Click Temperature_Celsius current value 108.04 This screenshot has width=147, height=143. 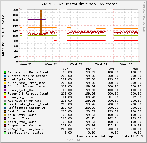pyautogui.click(x=66, y=126)
